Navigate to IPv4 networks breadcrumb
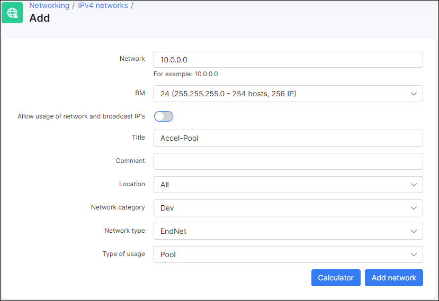This screenshot has height=301, width=439. (x=103, y=5)
